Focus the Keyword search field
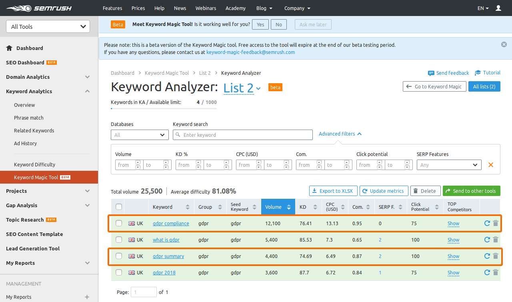 click(x=243, y=135)
